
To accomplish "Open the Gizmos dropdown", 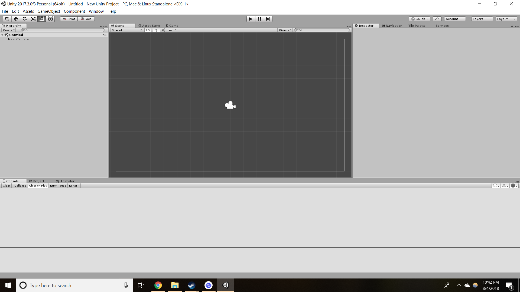I will [x=285, y=30].
